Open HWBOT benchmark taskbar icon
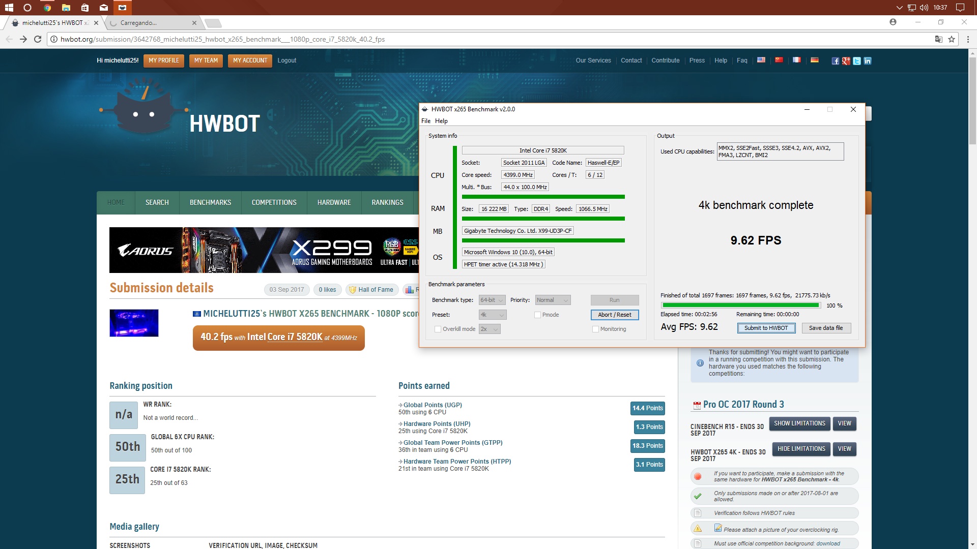 tap(123, 8)
